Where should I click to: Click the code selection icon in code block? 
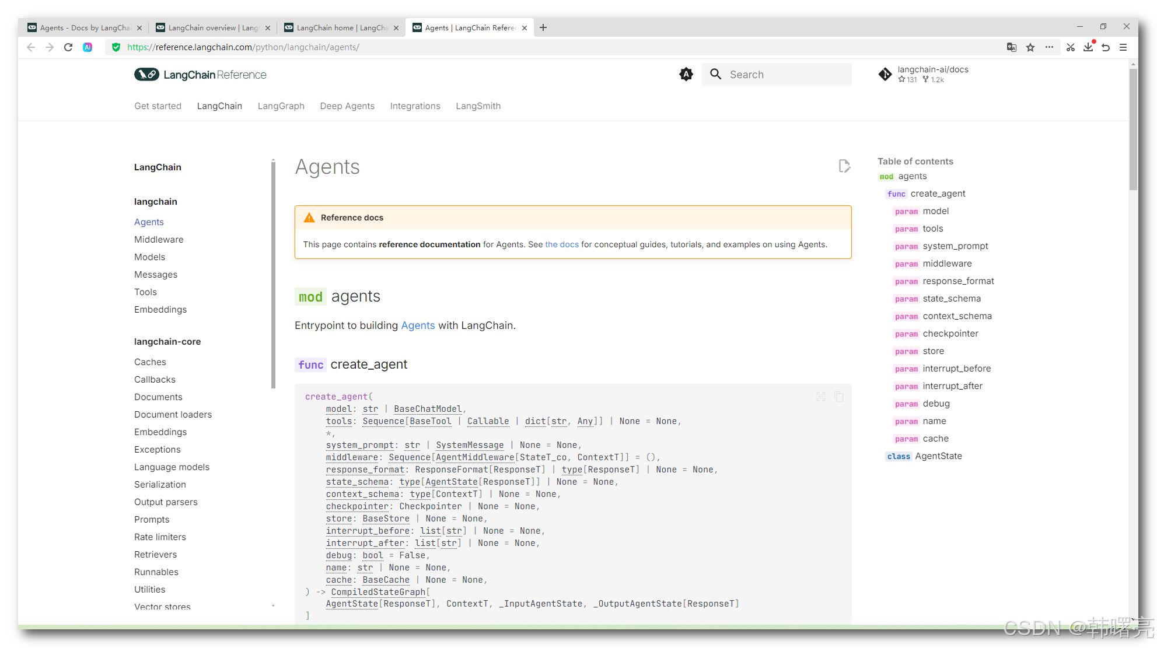pyautogui.click(x=821, y=397)
